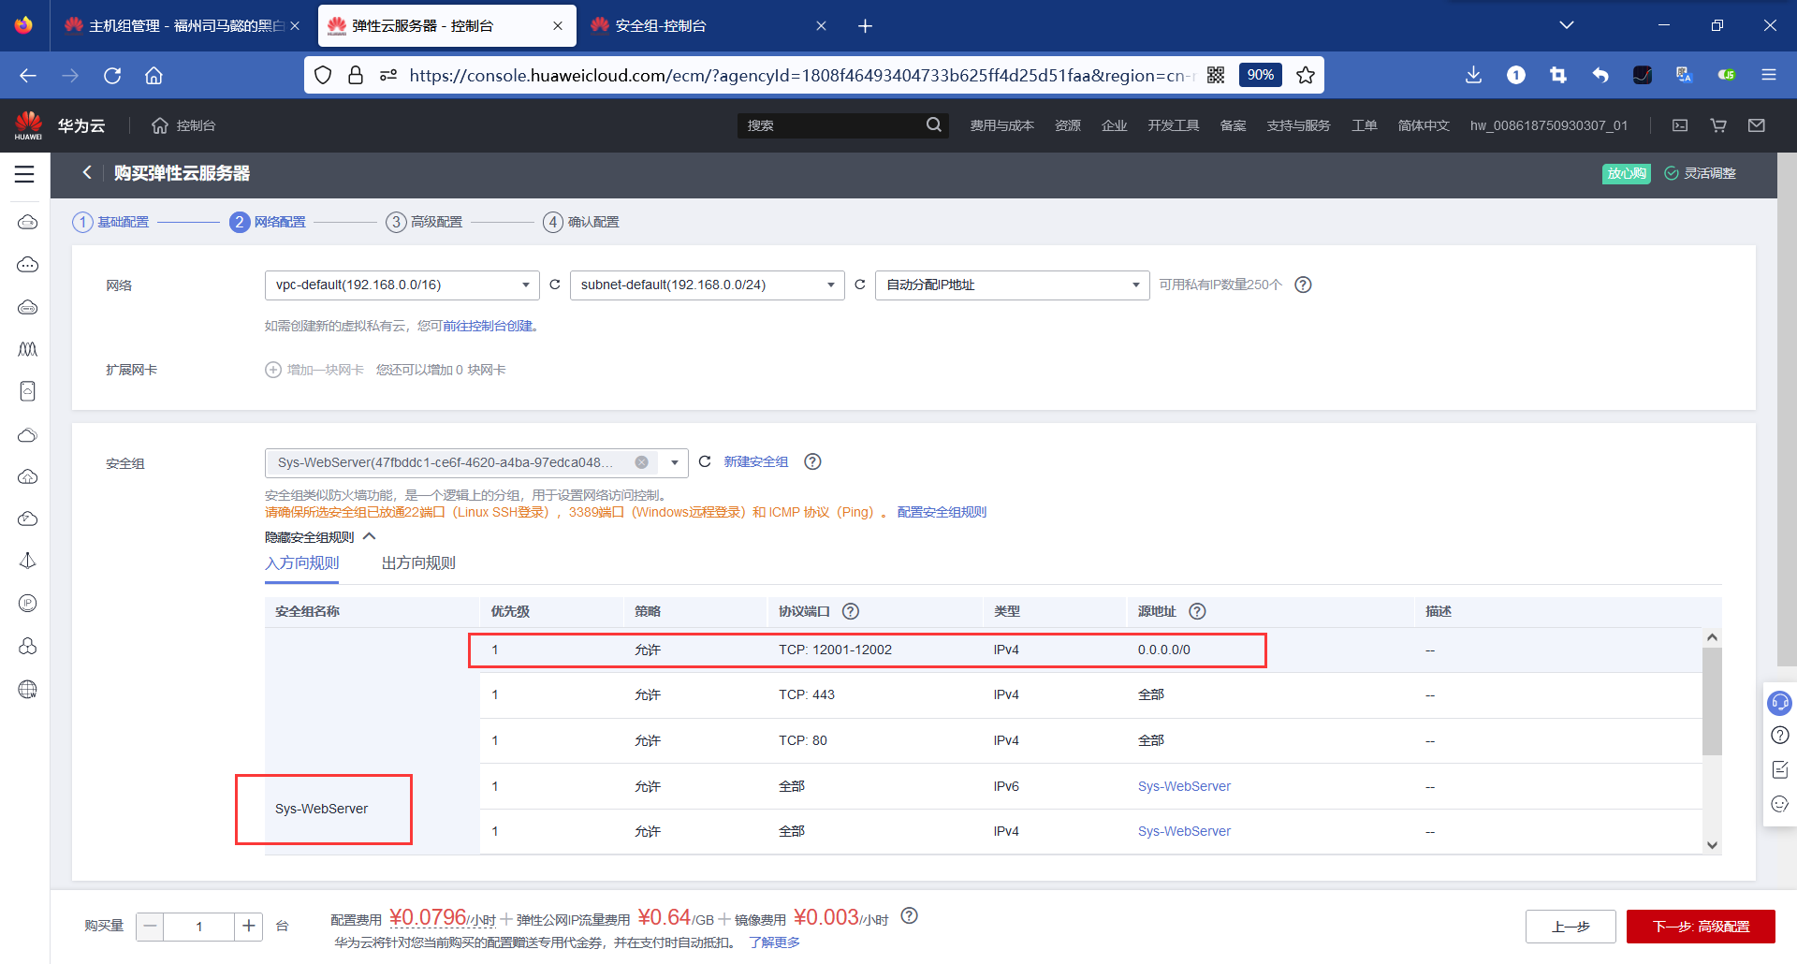This screenshot has height=964, width=1797.
Task: Open the CloudShell terminal icon
Action: click(x=1680, y=125)
